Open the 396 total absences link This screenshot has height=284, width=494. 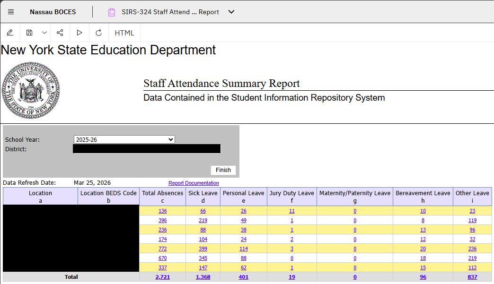(163, 221)
